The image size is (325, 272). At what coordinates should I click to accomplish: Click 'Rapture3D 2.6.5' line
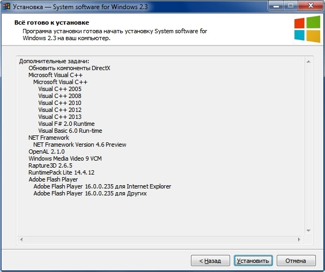[x=50, y=165]
